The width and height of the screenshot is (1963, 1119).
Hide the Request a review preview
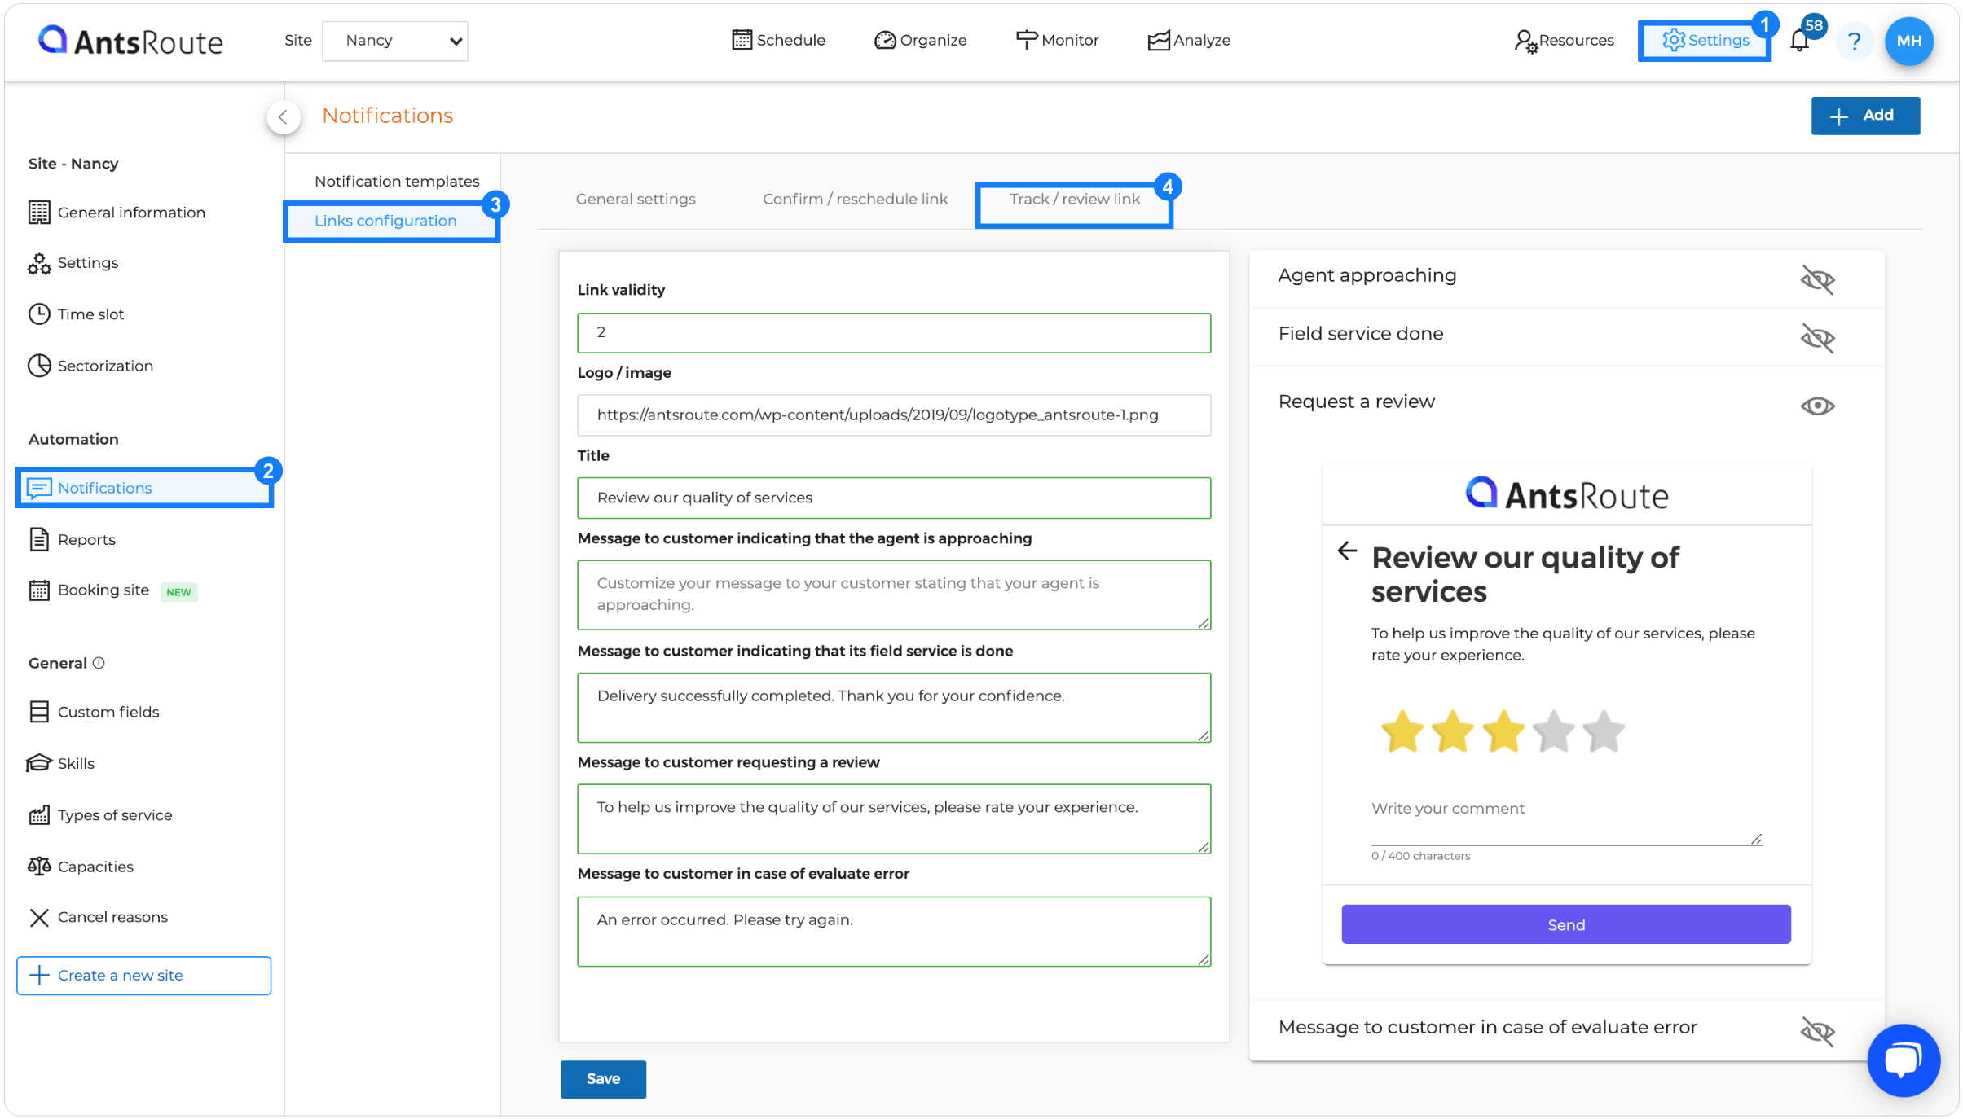[x=1817, y=406]
